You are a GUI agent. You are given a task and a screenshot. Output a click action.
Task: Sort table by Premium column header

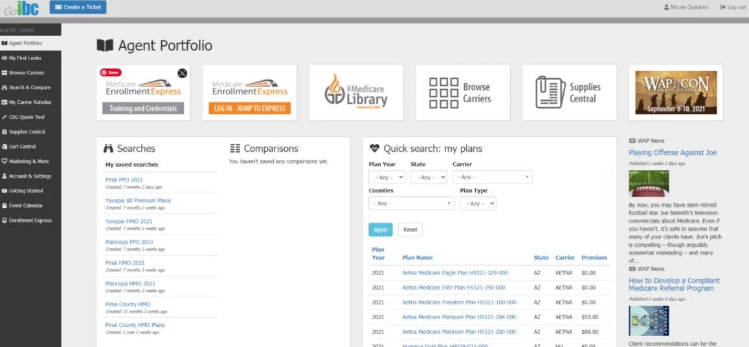coord(594,258)
